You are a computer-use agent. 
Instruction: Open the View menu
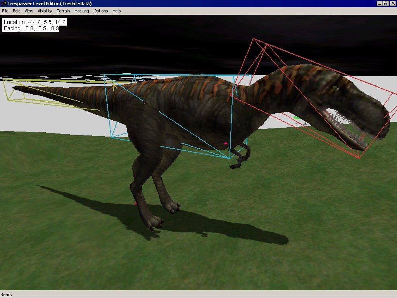(x=29, y=11)
